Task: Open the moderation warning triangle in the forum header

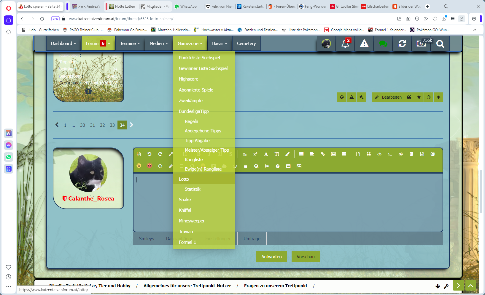Action: [x=364, y=44]
